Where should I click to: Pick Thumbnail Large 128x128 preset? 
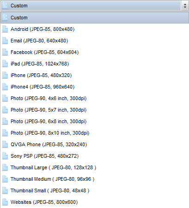[95, 167]
